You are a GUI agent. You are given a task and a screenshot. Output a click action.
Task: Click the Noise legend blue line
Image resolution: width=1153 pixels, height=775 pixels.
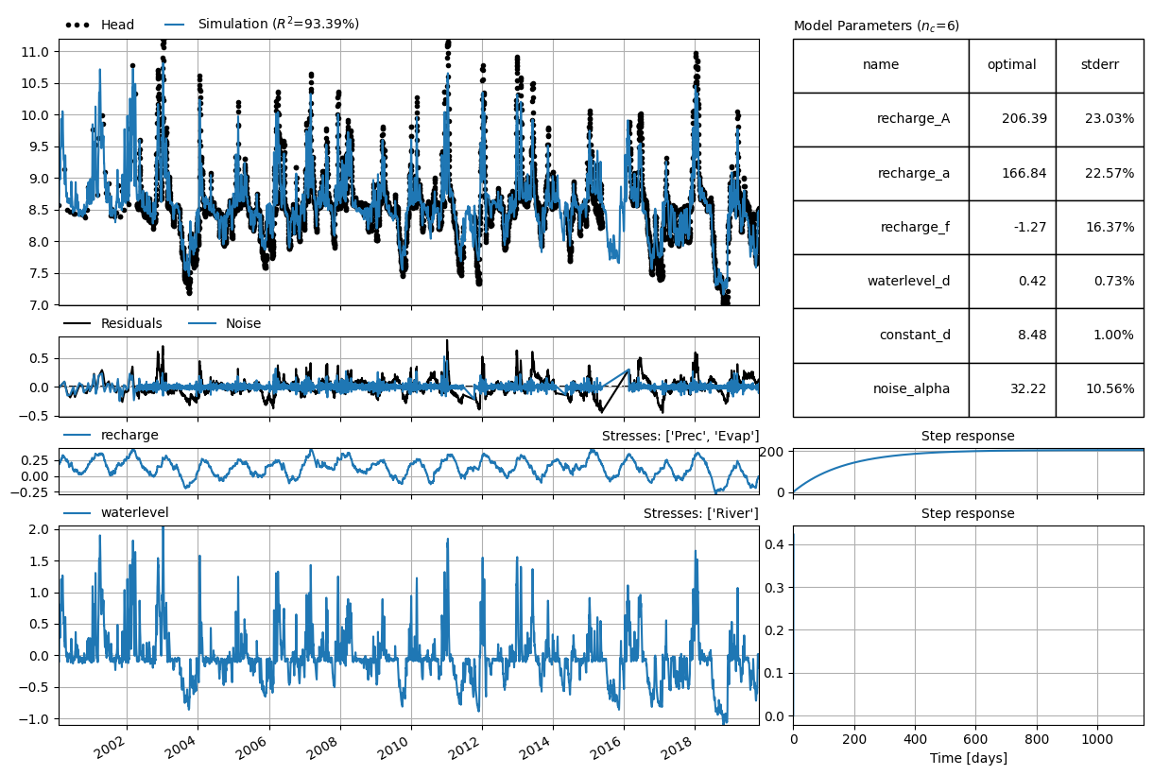click(203, 323)
